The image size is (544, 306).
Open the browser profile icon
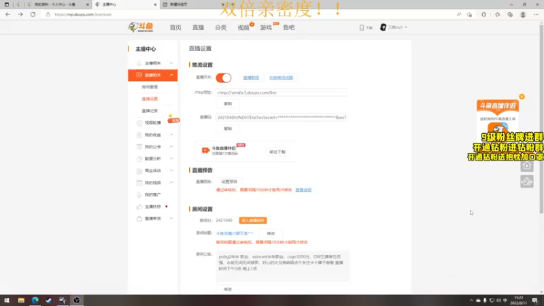pyautogui.click(x=523, y=14)
